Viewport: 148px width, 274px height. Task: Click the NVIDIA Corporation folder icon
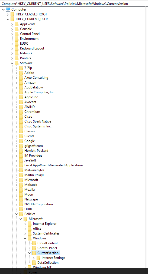21,204
